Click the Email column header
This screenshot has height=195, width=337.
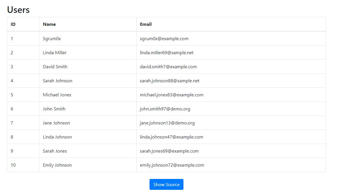point(146,24)
